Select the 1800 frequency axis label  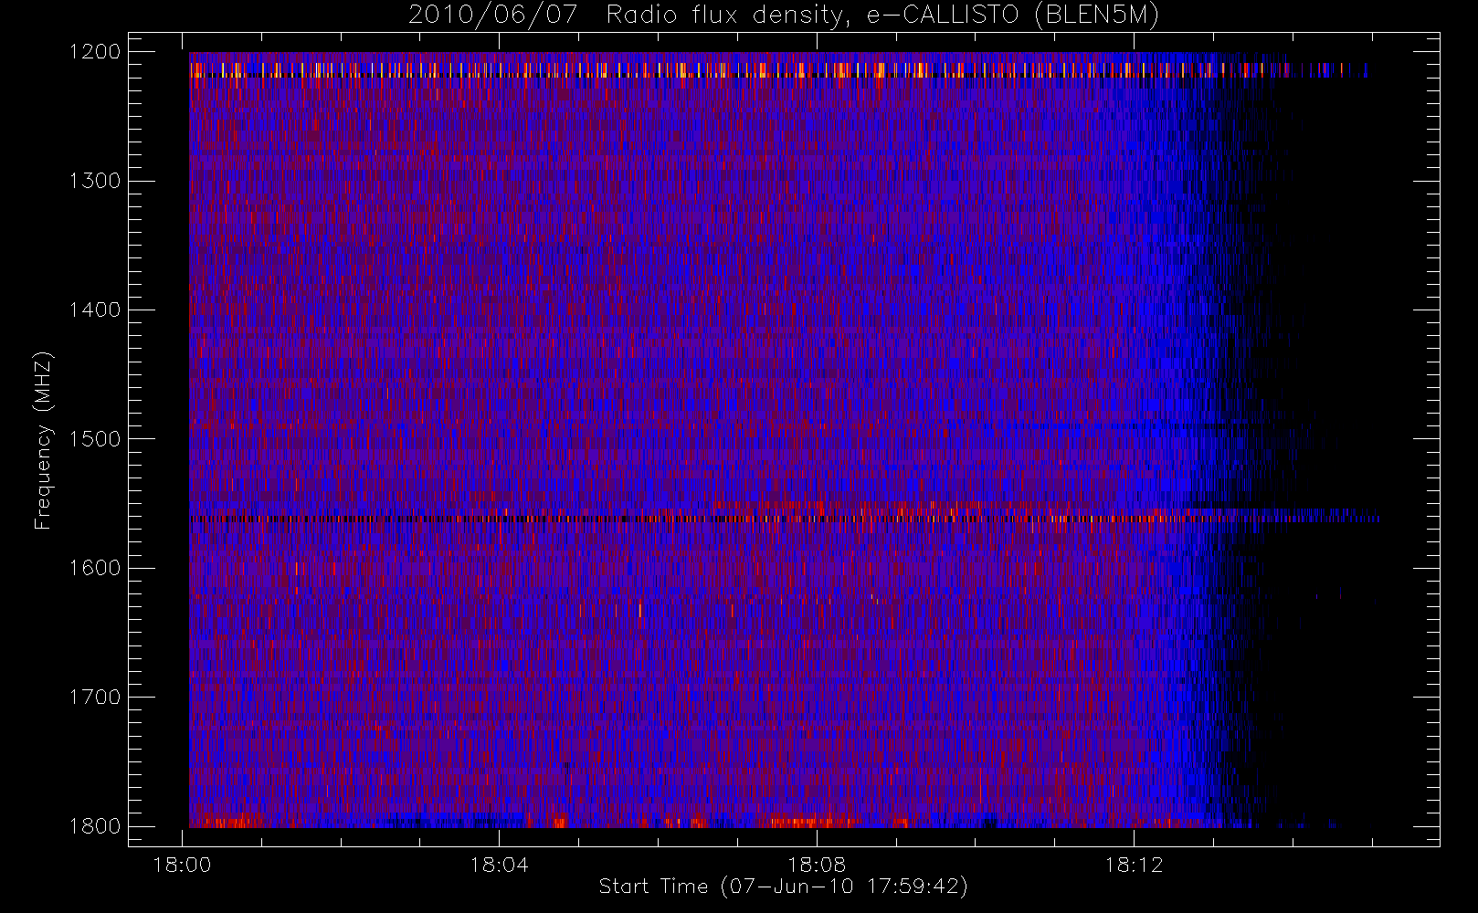coord(95,826)
